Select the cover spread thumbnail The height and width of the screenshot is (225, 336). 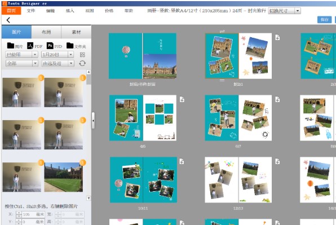click(x=143, y=56)
